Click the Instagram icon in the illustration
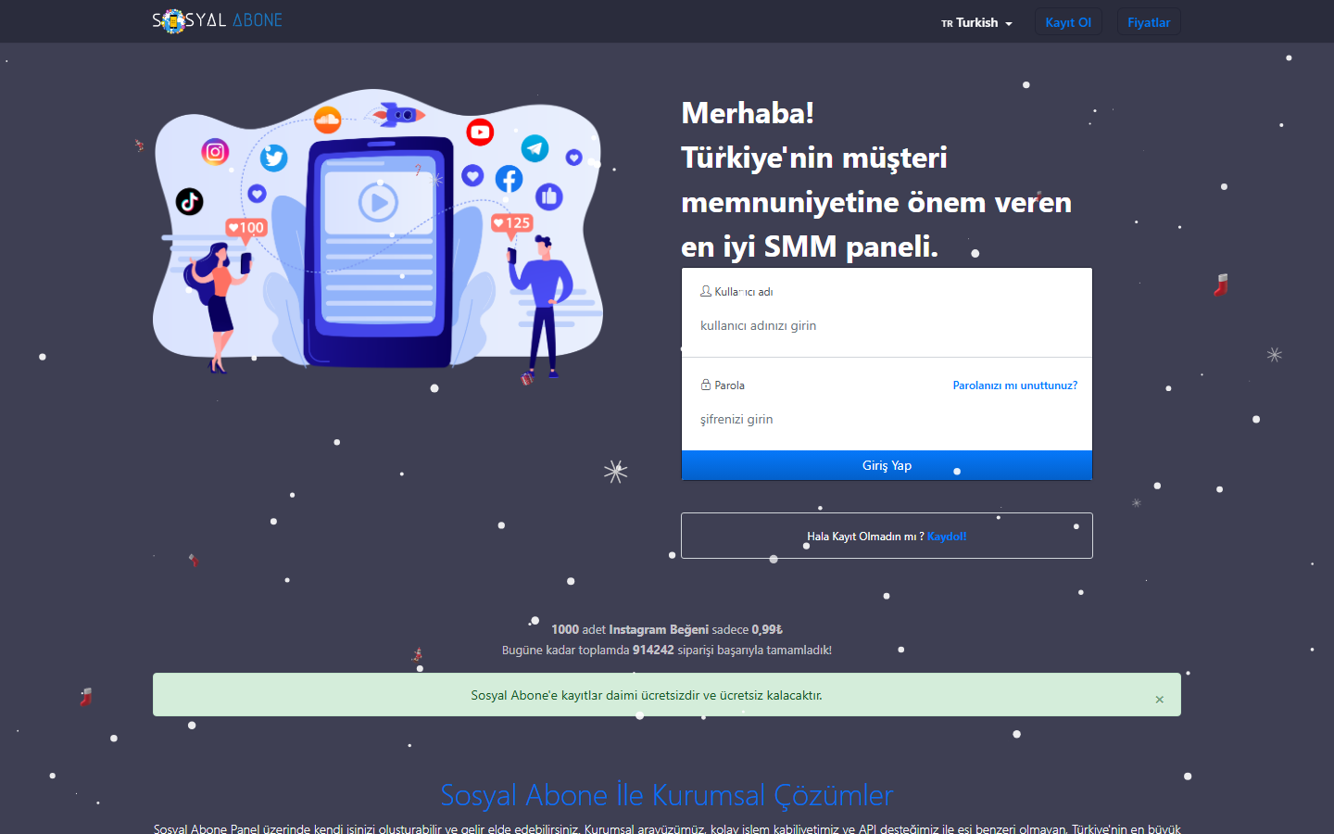1334x834 pixels. [214, 154]
